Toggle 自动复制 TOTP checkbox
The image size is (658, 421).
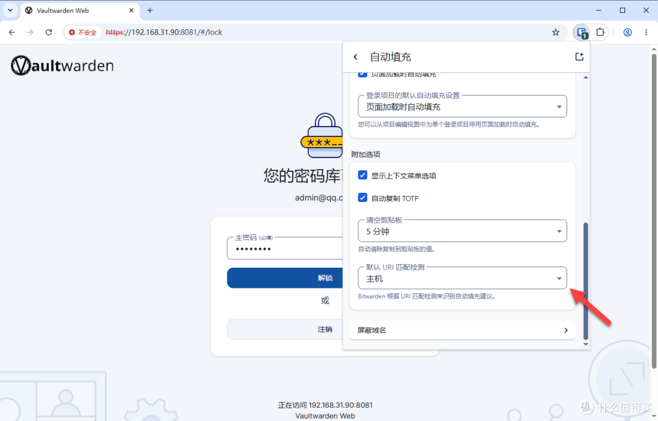pos(363,198)
